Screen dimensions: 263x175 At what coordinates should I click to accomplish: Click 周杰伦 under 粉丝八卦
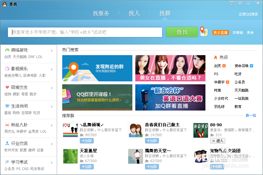point(9,132)
